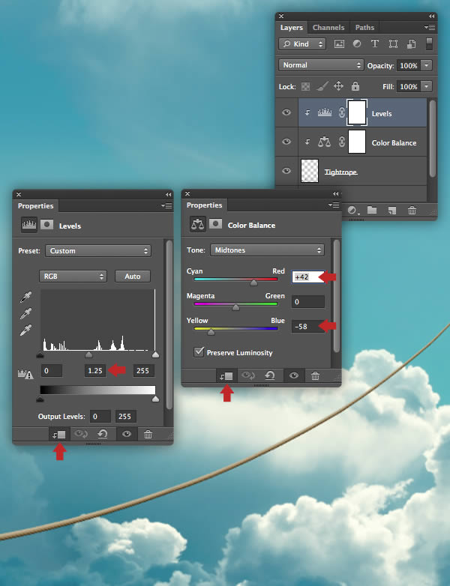Lock position move icon
This screenshot has width=450, height=586.
tap(338, 86)
